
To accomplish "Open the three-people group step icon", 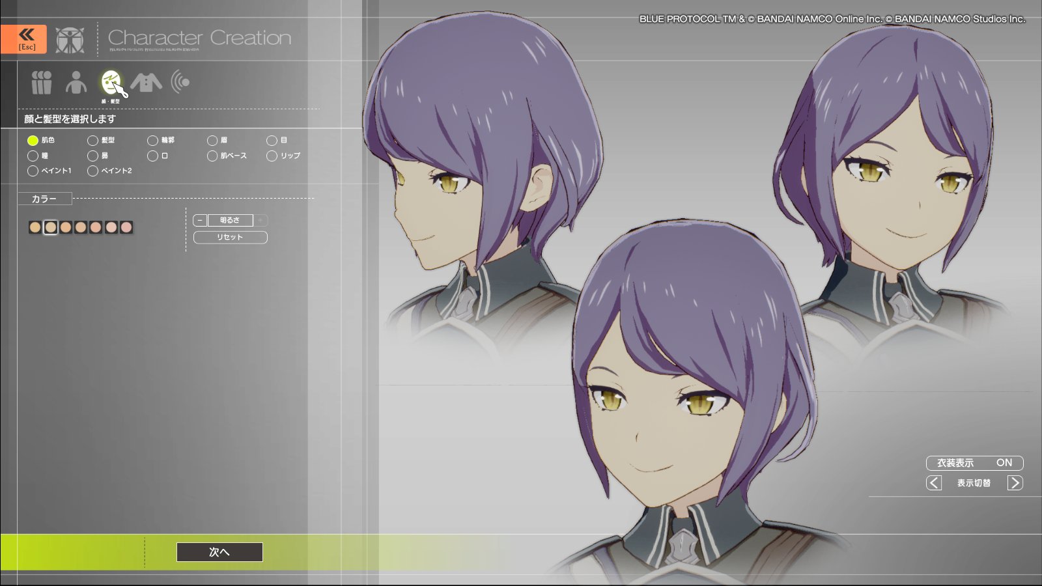I will point(42,83).
